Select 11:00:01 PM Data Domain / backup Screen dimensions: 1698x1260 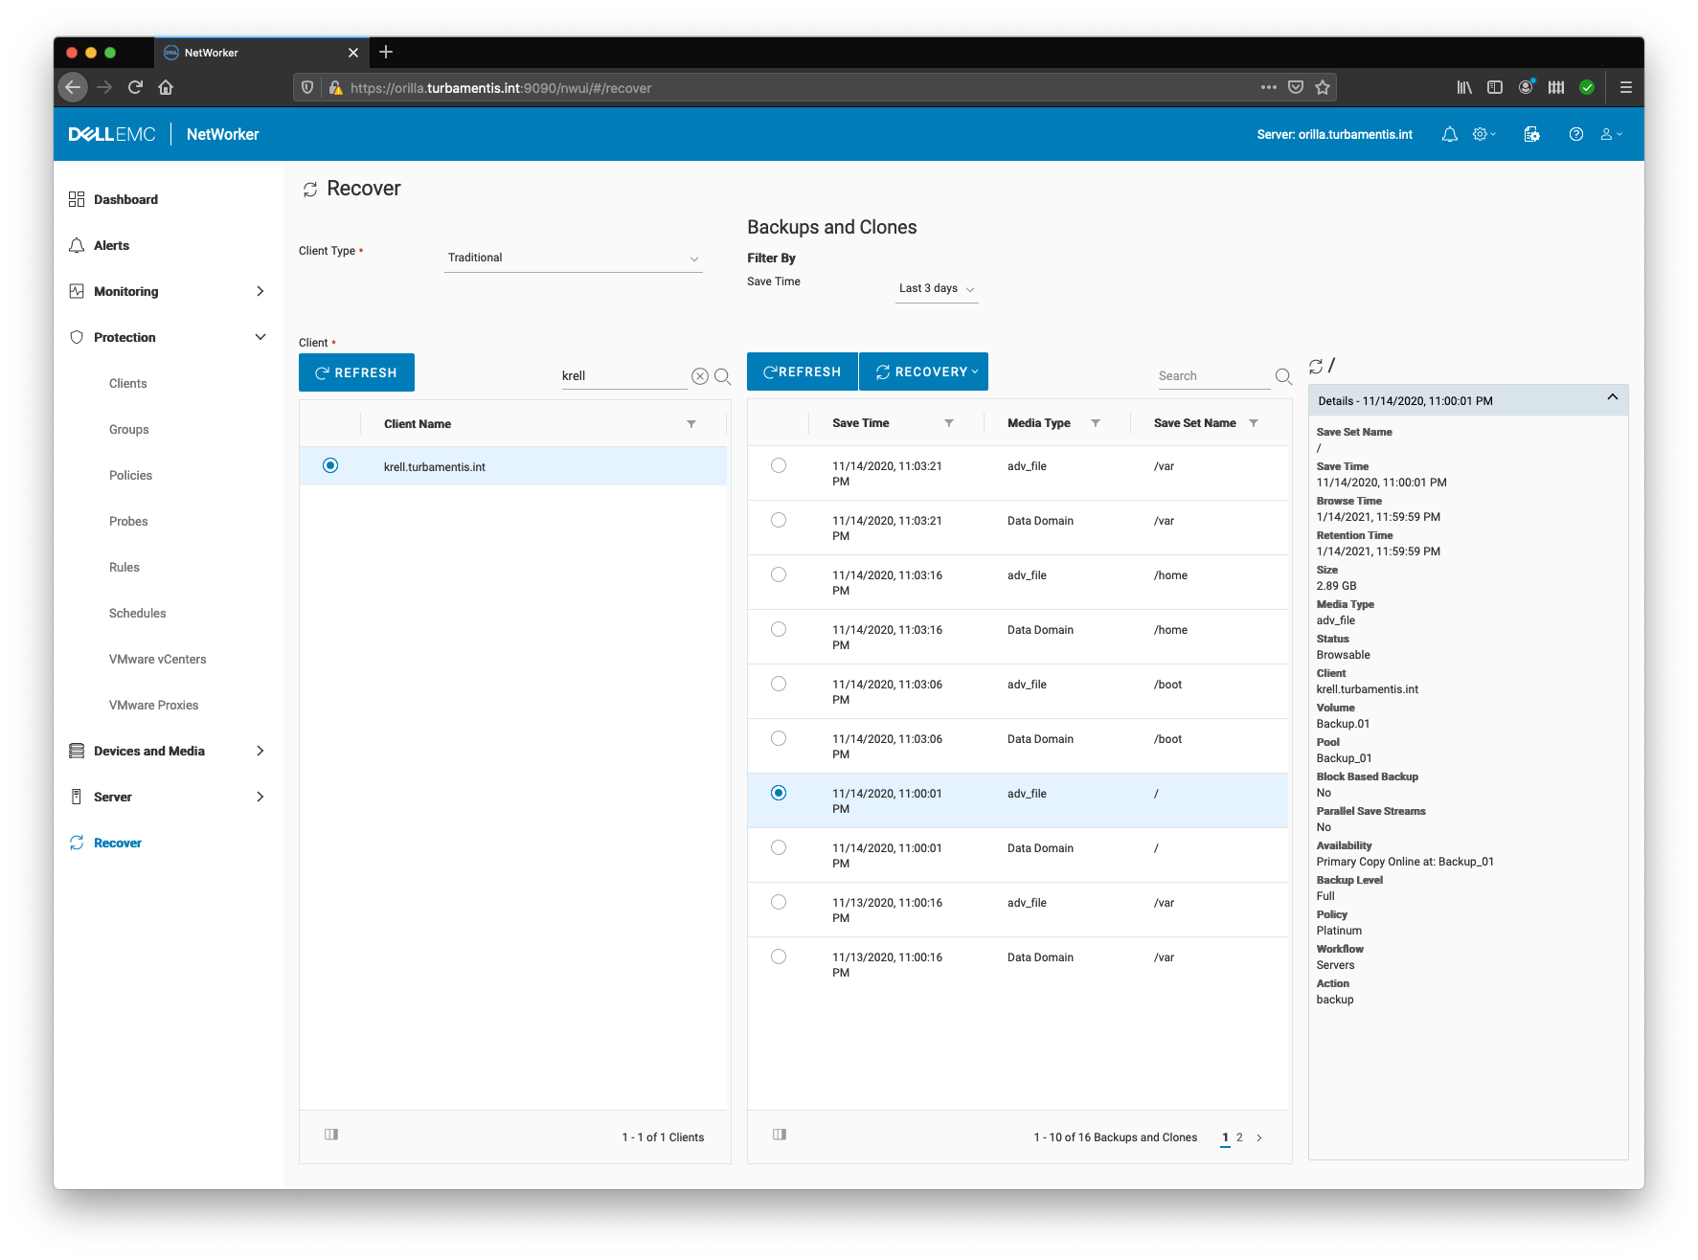[x=779, y=848]
